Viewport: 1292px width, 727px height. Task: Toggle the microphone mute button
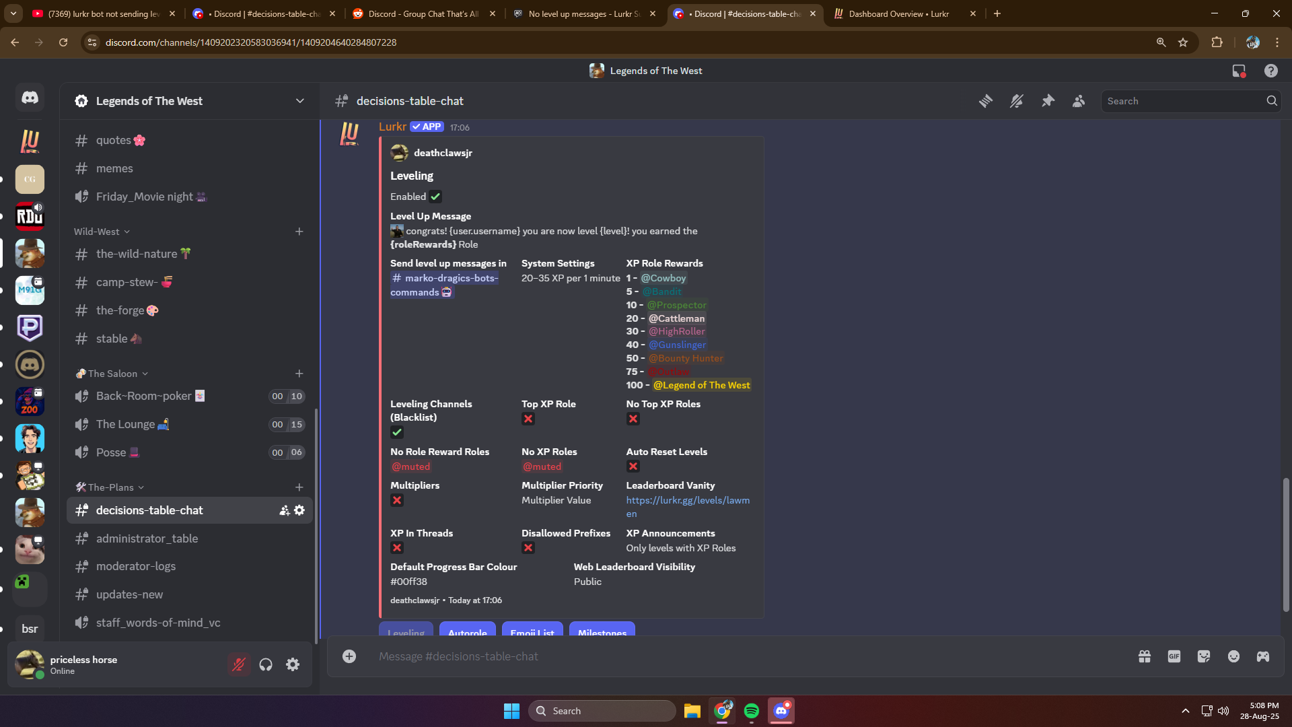pos(239,664)
